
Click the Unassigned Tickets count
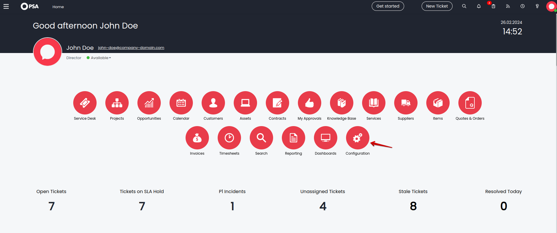click(x=323, y=206)
